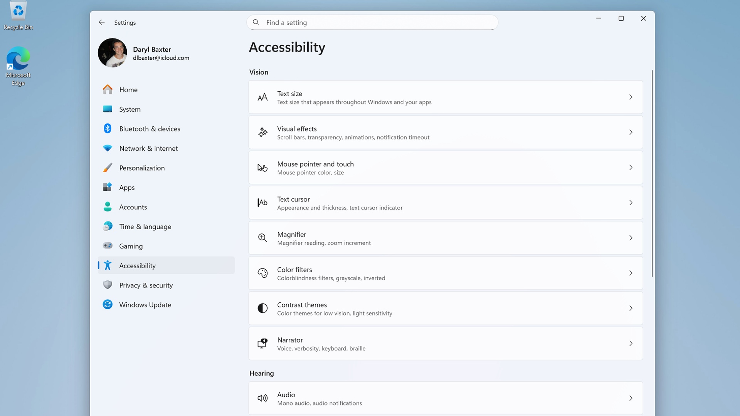Switch to Personalization in sidebar

[x=142, y=168]
